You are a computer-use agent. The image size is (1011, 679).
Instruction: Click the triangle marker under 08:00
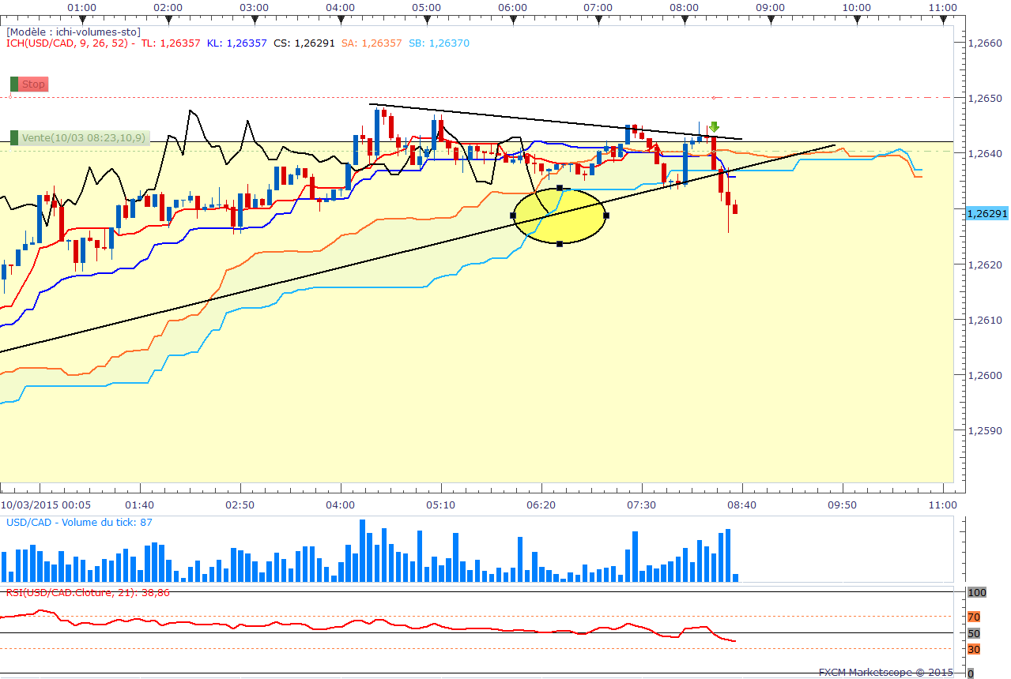click(685, 17)
